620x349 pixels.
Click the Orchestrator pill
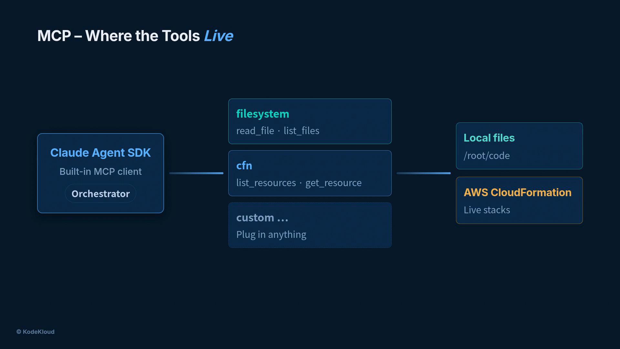click(x=100, y=194)
